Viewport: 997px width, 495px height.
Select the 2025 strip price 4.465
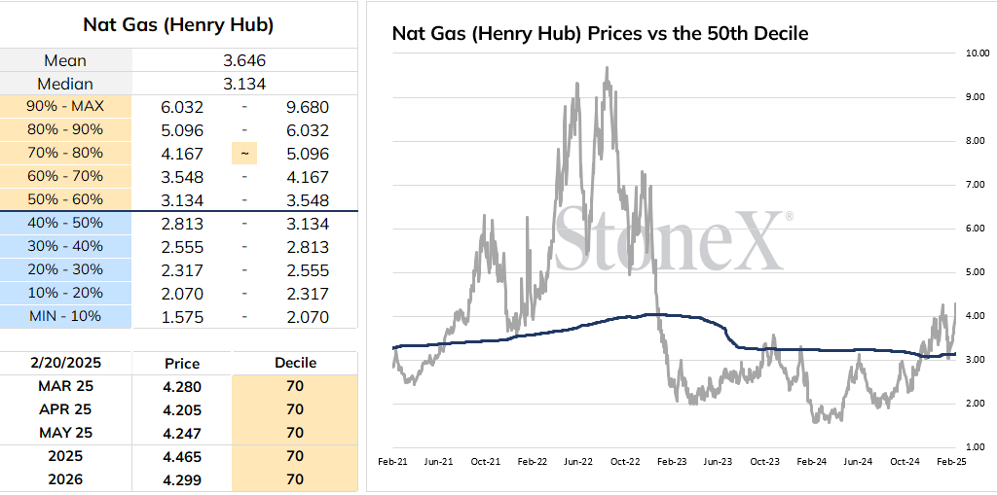pos(182,456)
